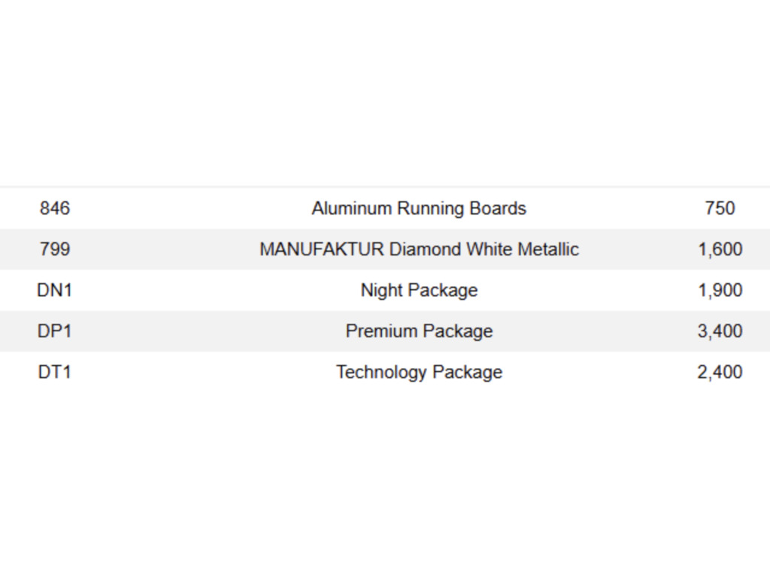Click row space between 846 and Aluminum Running Boards
The image size is (770, 577).
[190, 209]
